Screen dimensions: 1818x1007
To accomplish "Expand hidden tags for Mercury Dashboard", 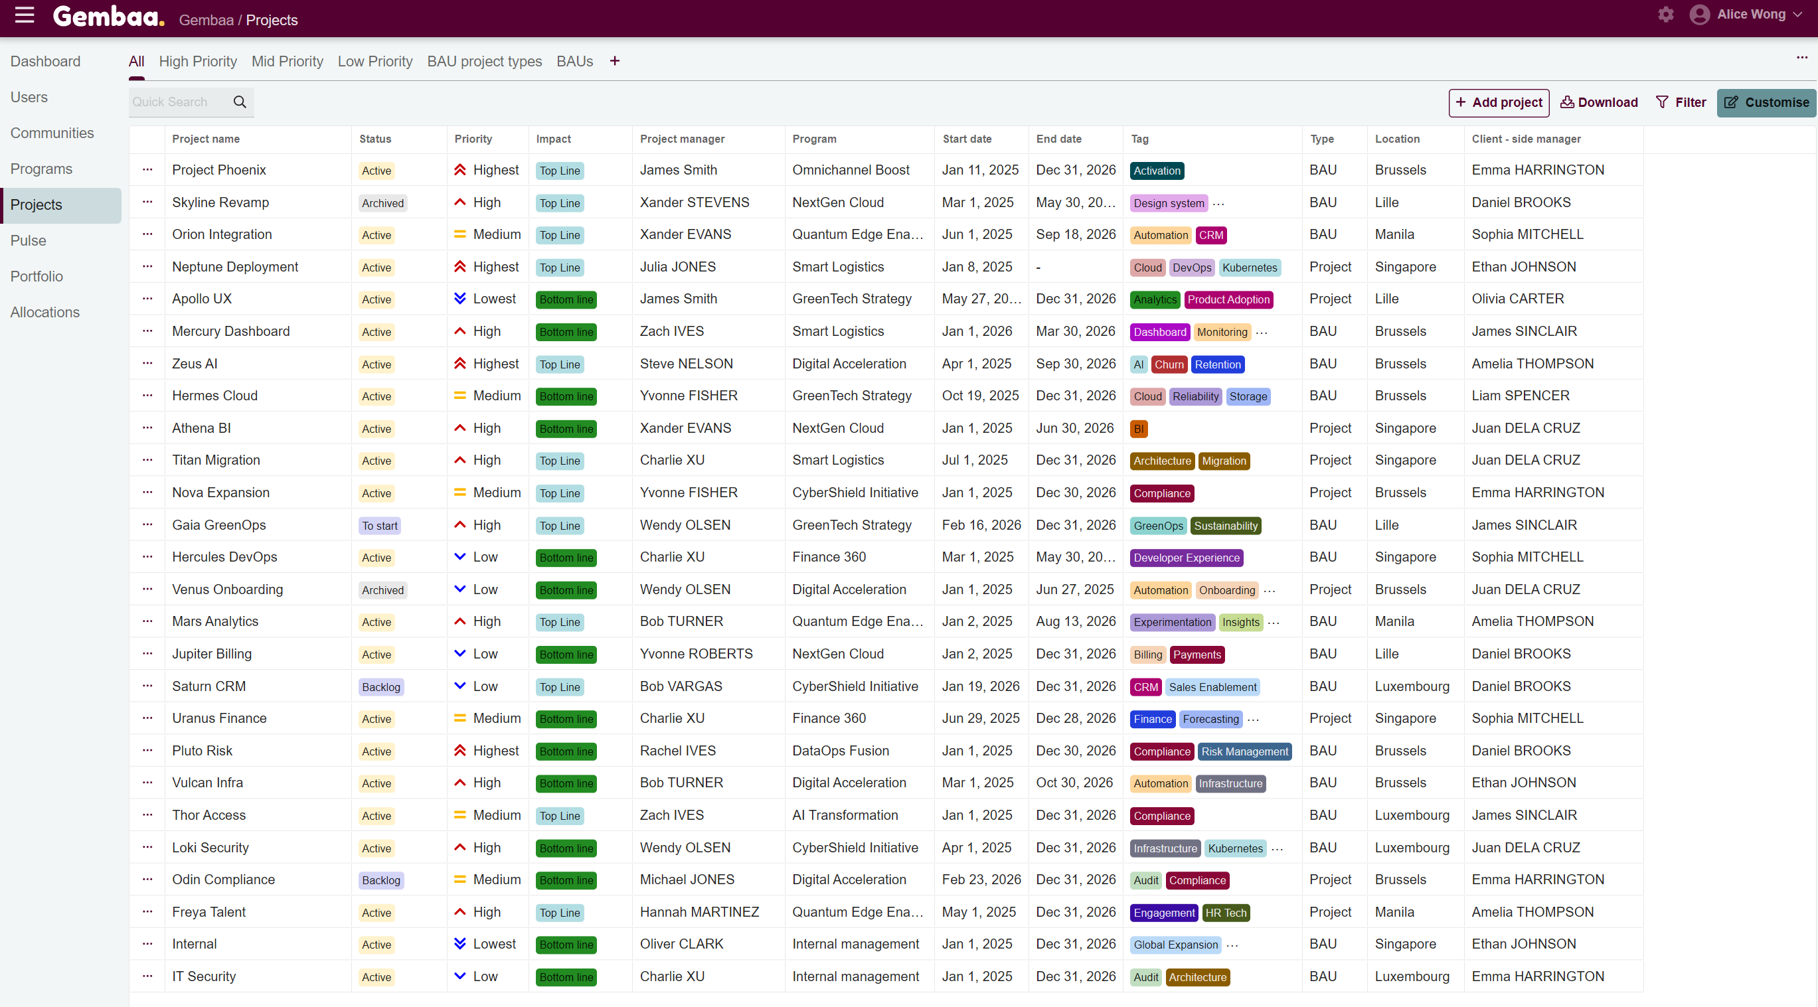I will (x=1262, y=333).
